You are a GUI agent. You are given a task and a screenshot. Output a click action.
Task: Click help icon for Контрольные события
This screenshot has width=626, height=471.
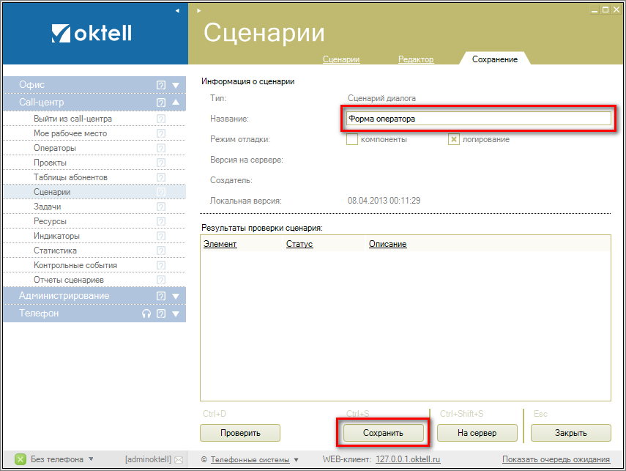tap(161, 265)
